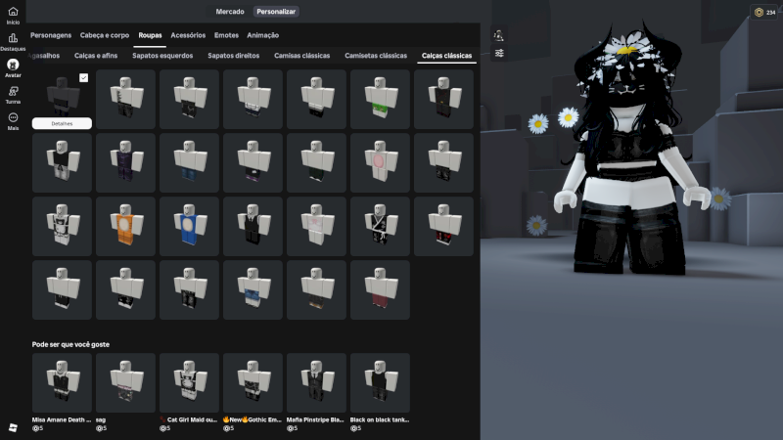Open the Mafia Pinstripe recommended item
This screenshot has width=783, height=440.
(x=316, y=383)
